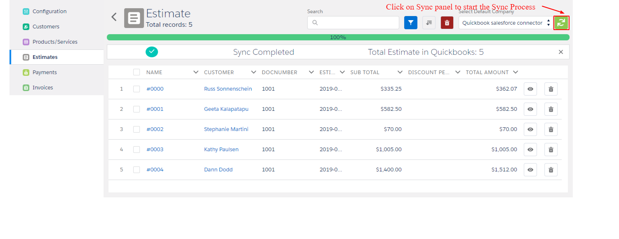Expand the NAME column menu chevron
Viewport: 619px width, 239px height.
point(196,72)
